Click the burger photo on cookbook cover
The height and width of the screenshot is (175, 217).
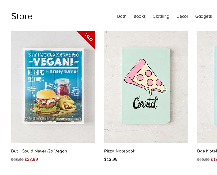(46, 100)
